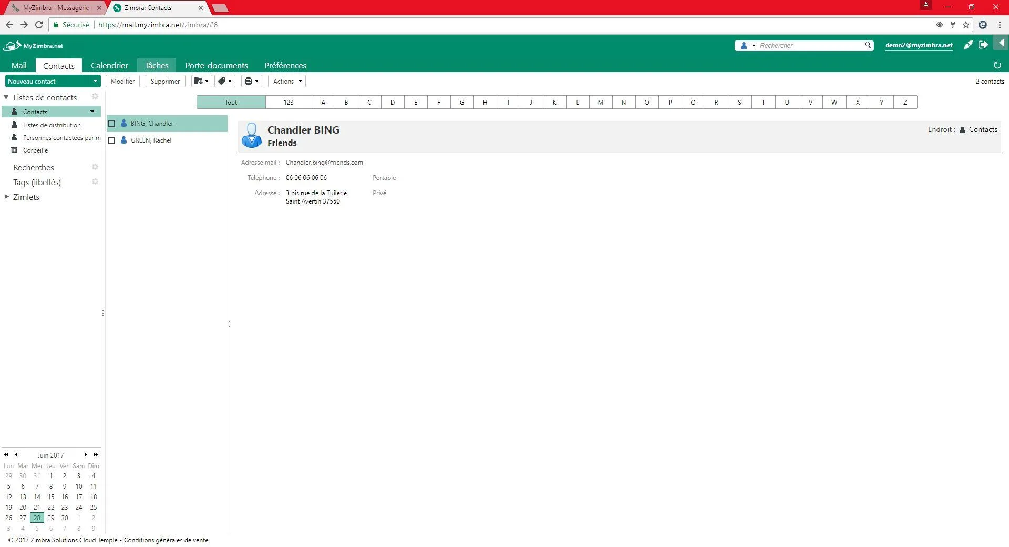
Task: Open a new browser tab
Action: tap(220, 8)
